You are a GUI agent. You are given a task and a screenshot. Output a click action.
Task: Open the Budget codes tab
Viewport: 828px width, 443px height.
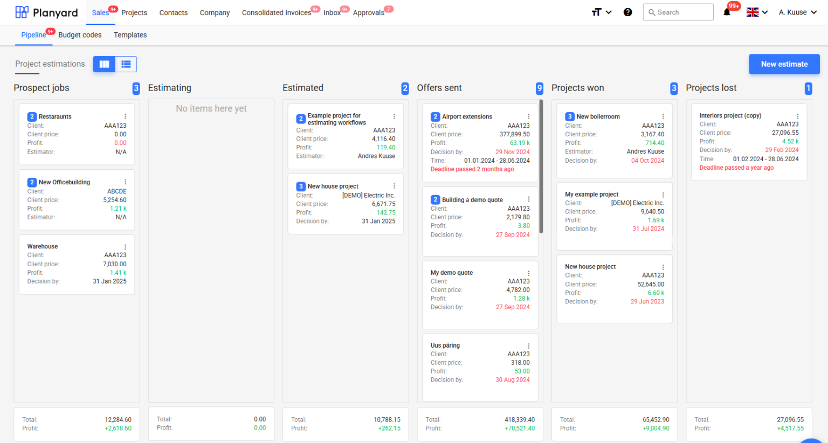pyautogui.click(x=80, y=35)
